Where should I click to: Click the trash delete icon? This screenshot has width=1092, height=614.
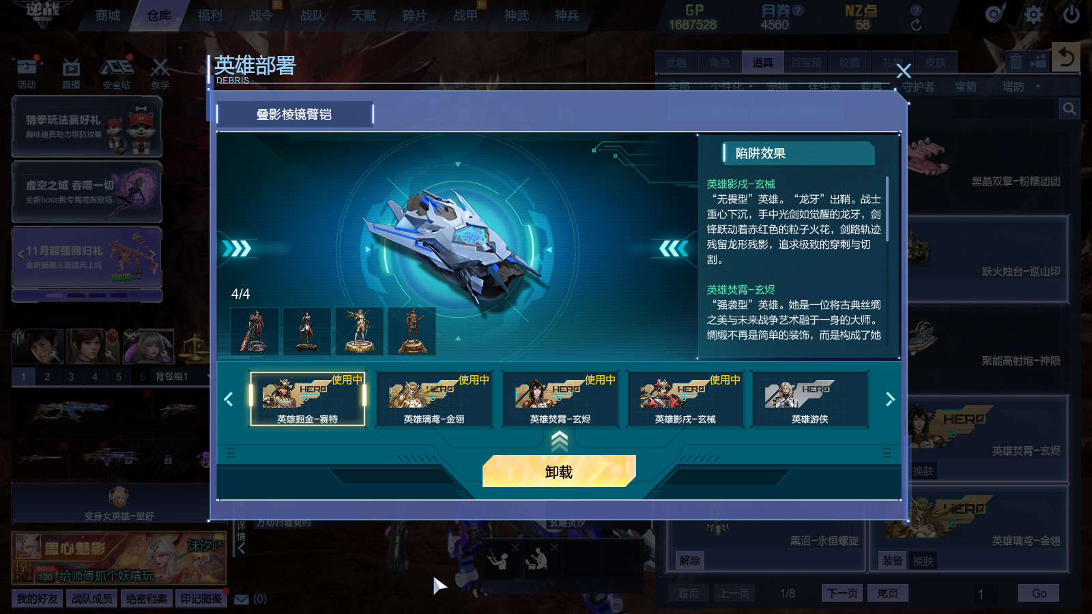point(1016,61)
